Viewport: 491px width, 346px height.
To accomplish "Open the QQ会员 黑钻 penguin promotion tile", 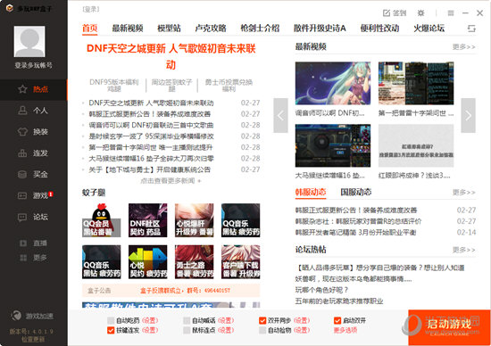I will pos(102,220).
